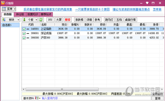Open the 基本资料 query type dropdown arrow
Image resolution: width=165 pixels, height=101 pixels.
point(40,98)
